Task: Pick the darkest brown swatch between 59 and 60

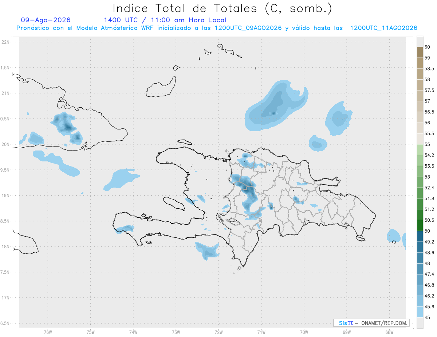Action: [420, 52]
